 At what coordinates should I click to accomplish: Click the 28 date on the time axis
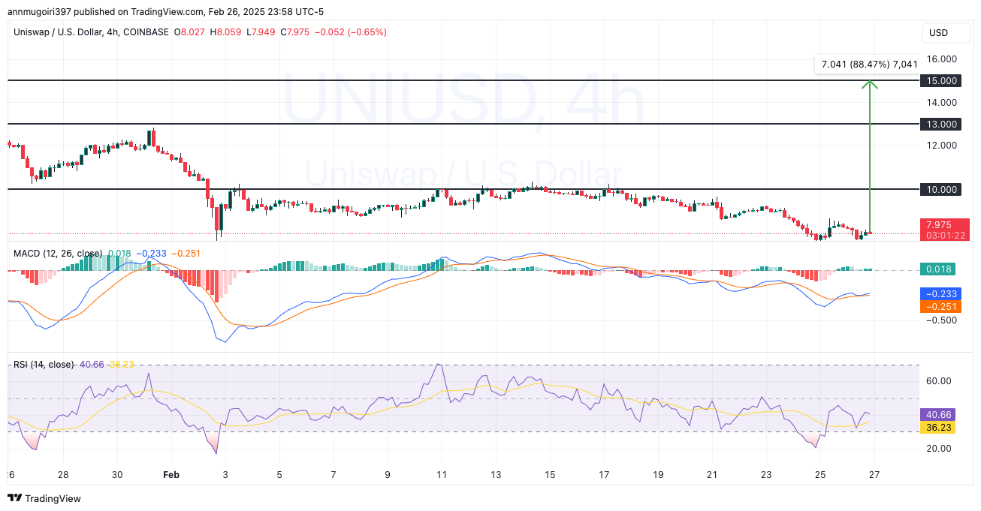(63, 474)
